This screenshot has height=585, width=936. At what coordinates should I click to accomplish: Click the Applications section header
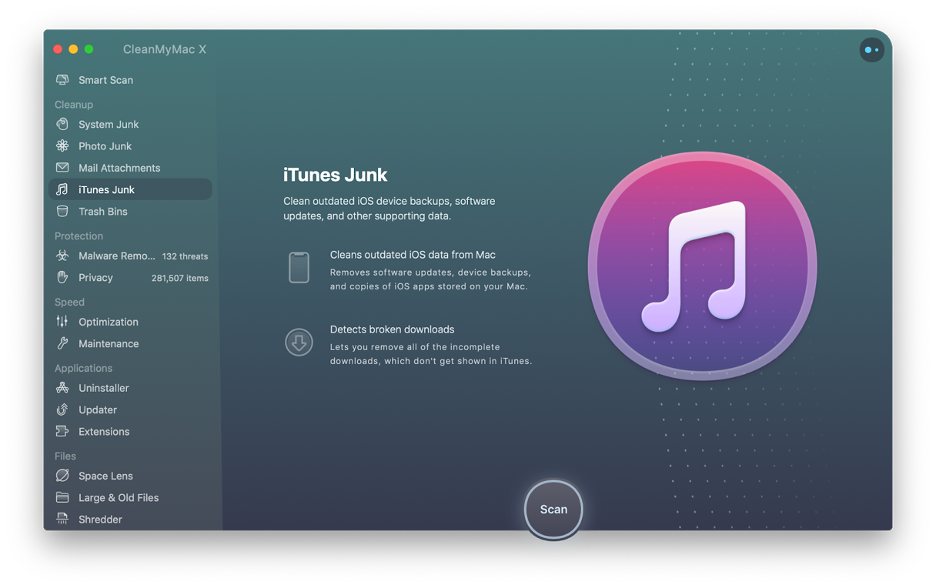pos(83,368)
